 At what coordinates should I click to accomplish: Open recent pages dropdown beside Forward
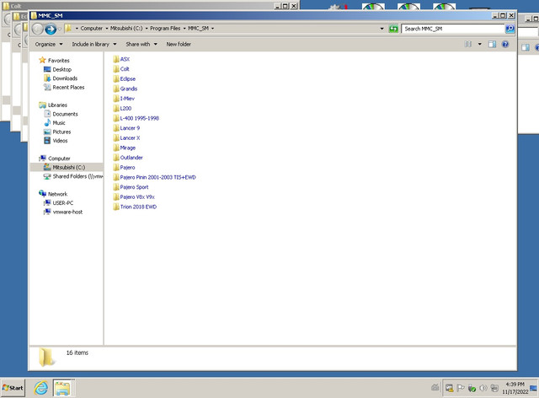(x=60, y=29)
